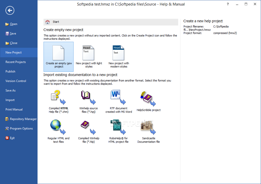Import RTF document Word icon
Screen dimensions: 261x184
(x=118, y=97)
